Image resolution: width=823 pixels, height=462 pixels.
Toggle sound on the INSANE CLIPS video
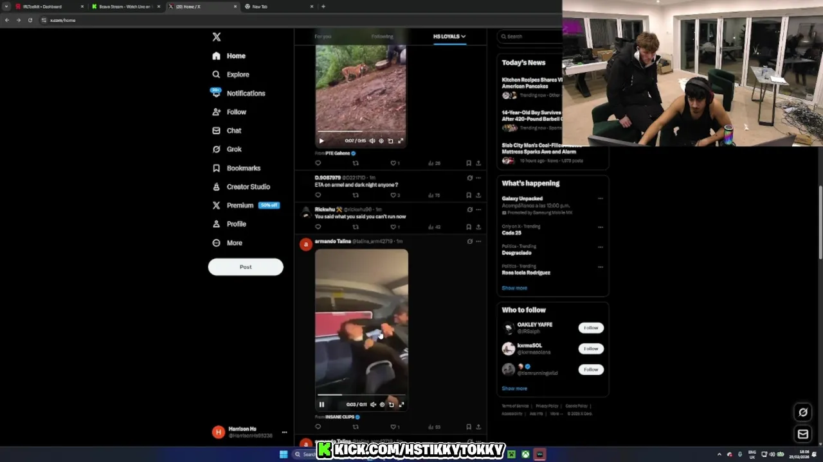click(373, 404)
